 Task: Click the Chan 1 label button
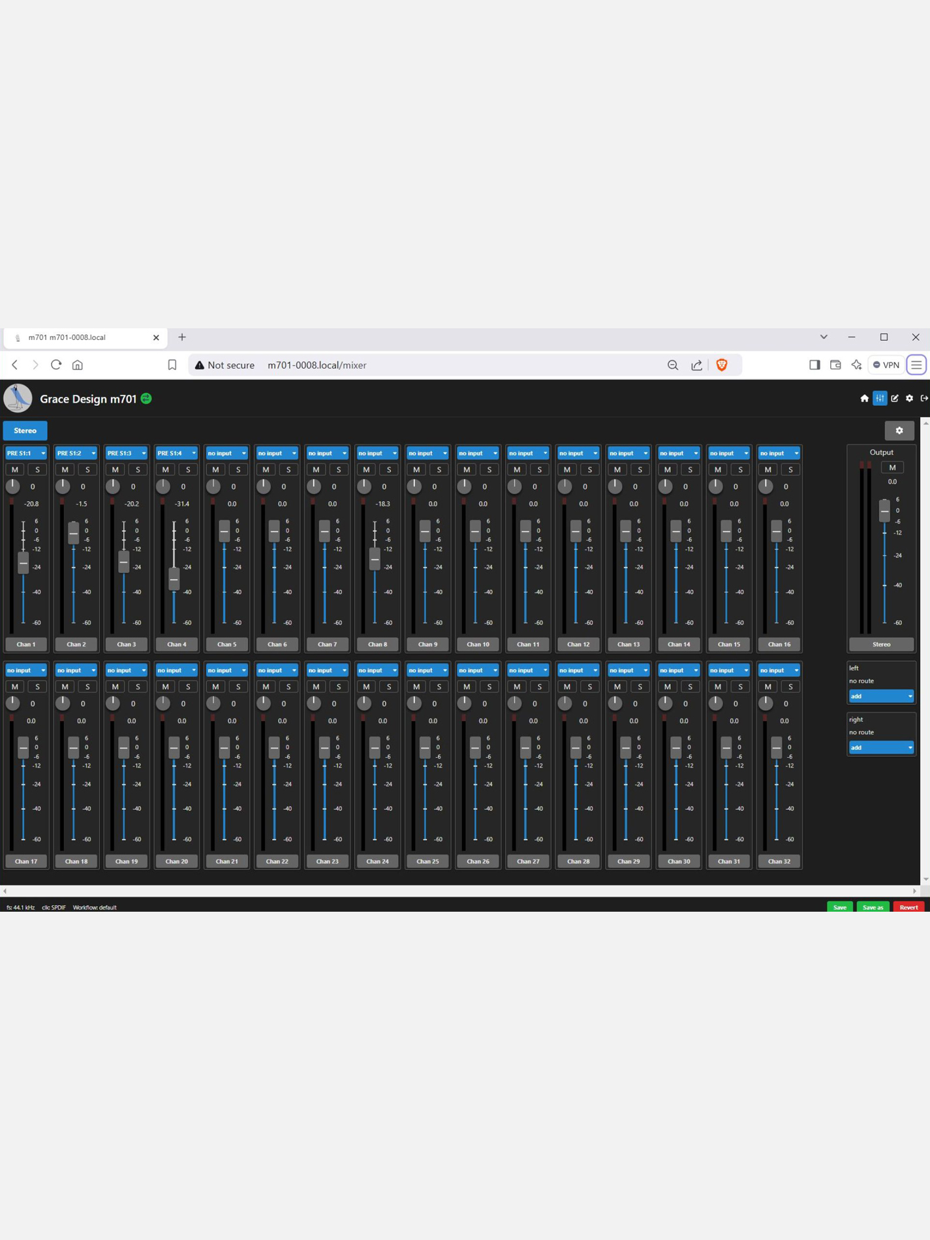(26, 644)
